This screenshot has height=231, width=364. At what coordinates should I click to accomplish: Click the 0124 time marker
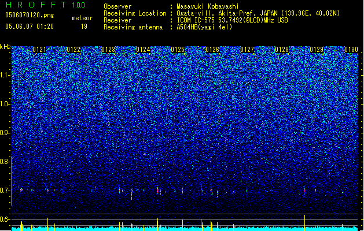143,50
